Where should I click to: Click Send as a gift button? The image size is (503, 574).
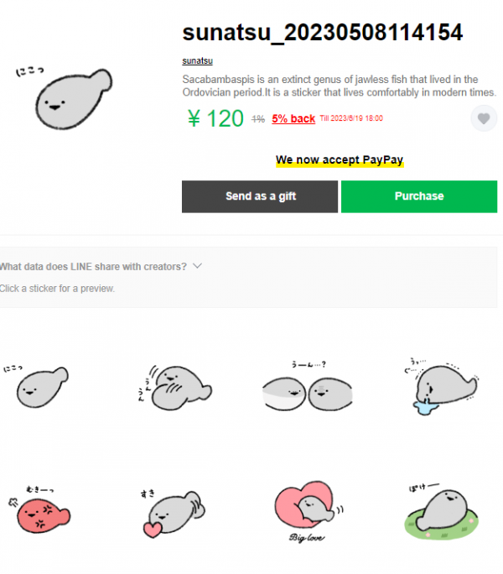[x=260, y=196]
